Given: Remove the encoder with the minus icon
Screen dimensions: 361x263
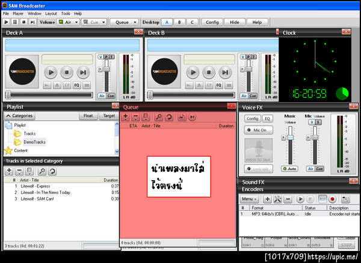Looking at the screenshot, I should pos(288,199).
